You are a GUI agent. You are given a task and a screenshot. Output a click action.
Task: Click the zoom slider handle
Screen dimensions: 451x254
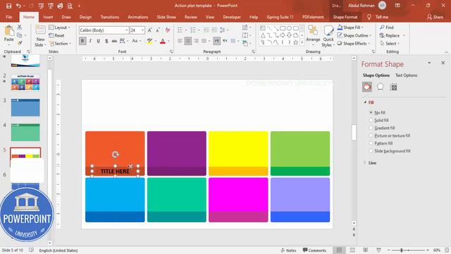click(402, 250)
